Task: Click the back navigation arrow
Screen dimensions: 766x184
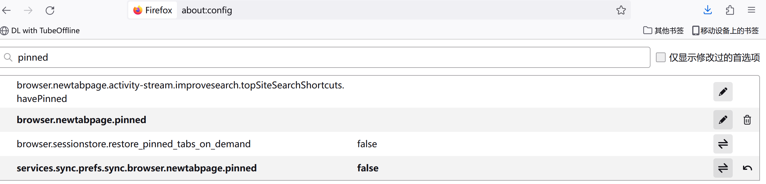Action: 7,10
